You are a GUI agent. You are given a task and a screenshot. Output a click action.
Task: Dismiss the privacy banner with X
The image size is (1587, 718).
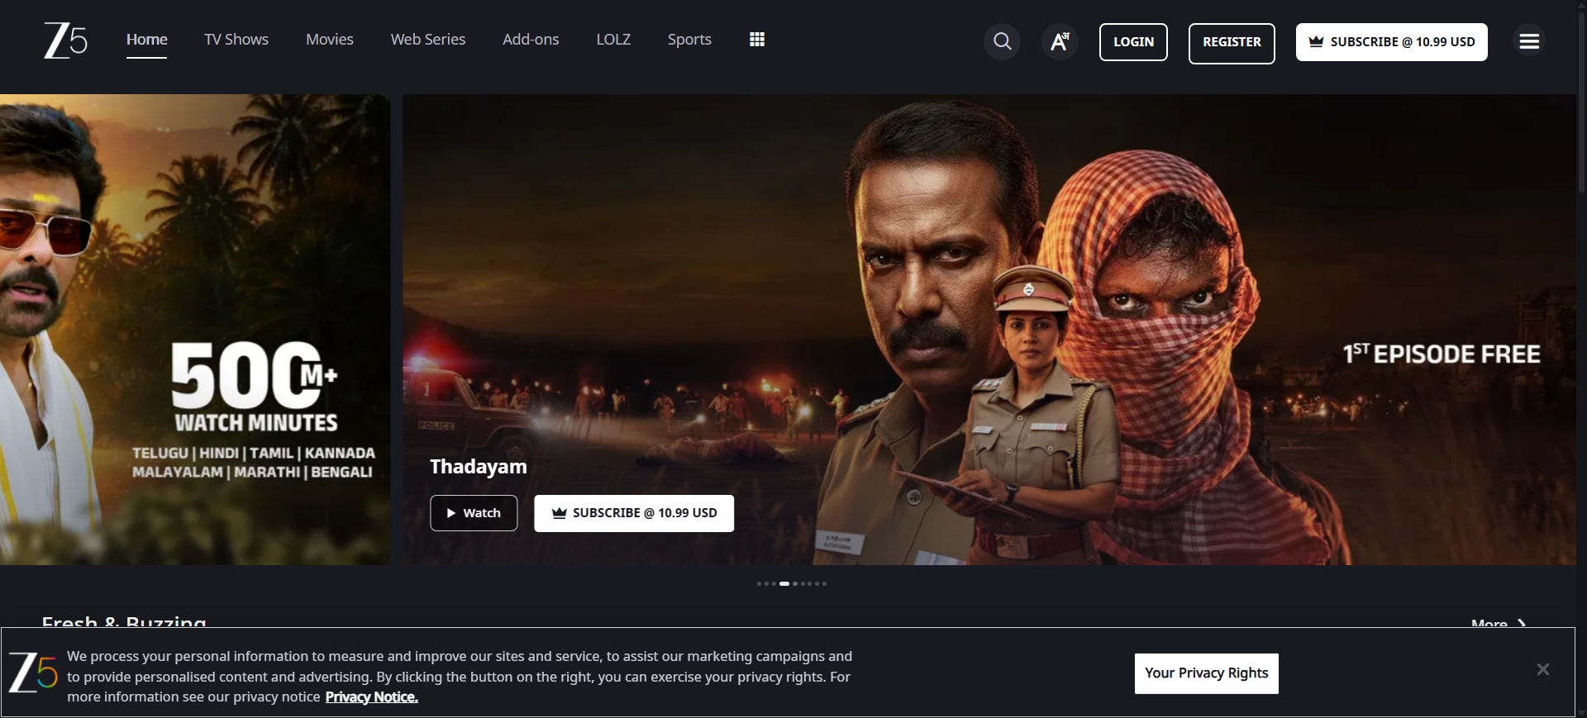coord(1542,669)
